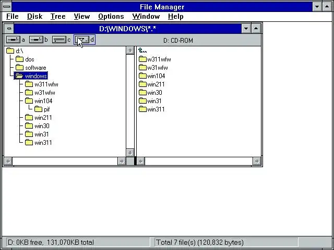
Task: Select win31 folder in directory tree
Action: 37,134
